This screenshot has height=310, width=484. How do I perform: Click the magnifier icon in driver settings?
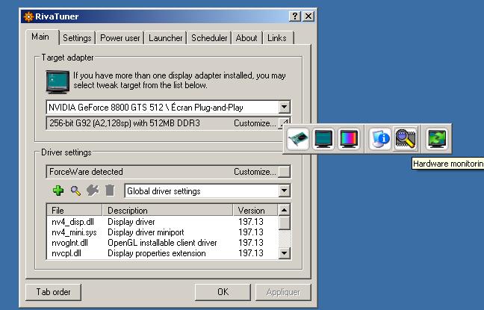click(75, 190)
